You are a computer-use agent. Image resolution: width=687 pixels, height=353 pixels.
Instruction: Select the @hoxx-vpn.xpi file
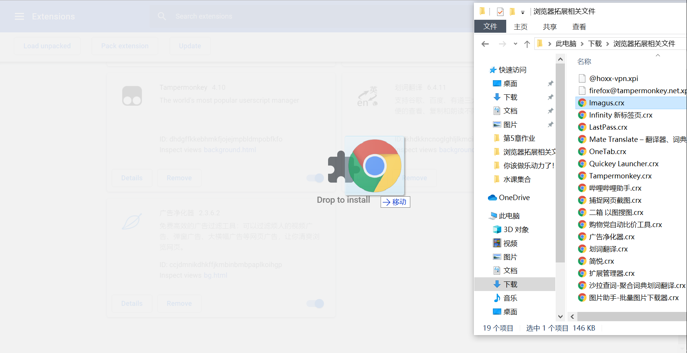(x=613, y=79)
